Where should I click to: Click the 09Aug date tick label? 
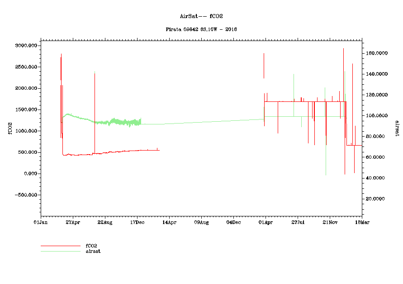[201, 222]
